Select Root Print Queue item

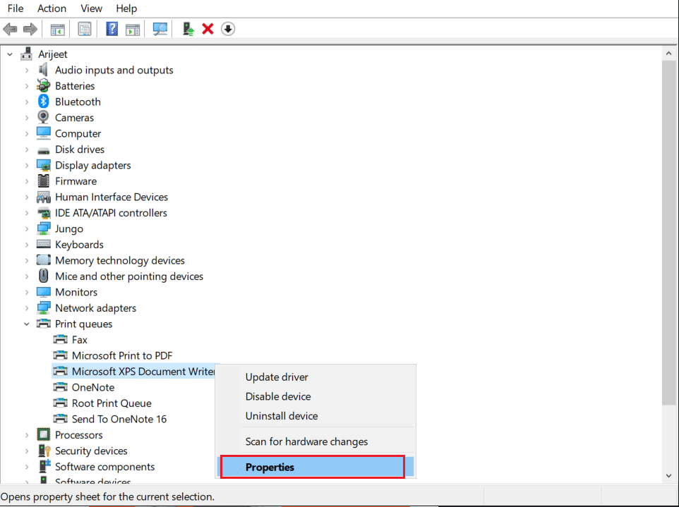coord(112,403)
